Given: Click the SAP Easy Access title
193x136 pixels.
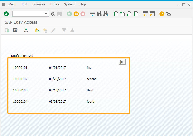Looking at the screenshot, I should pos(21,22).
